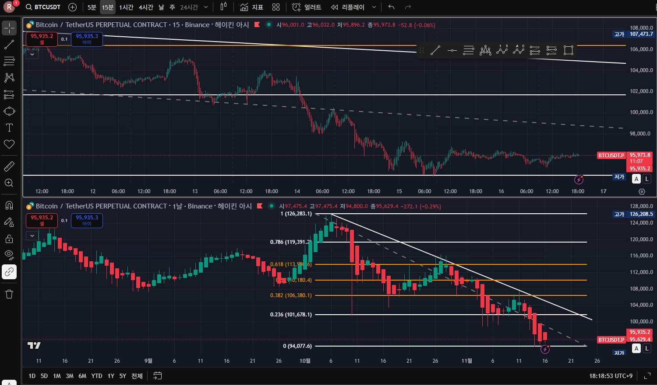Image resolution: width=657 pixels, height=385 pixels.
Task: Switch to the 주 weekly interval
Action: pos(172,7)
